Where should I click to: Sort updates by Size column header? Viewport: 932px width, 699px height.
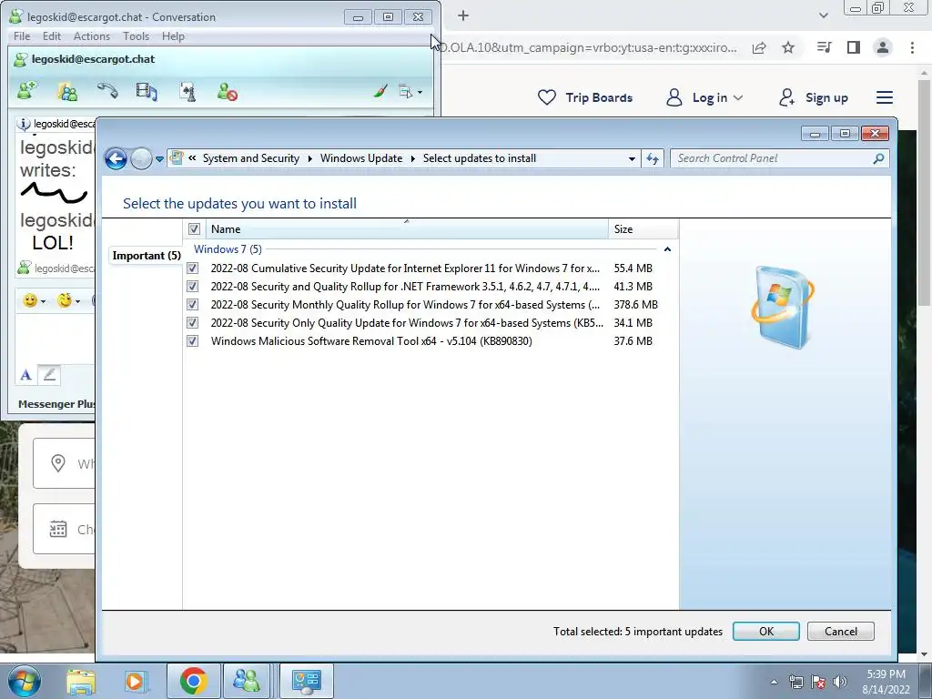(643, 228)
